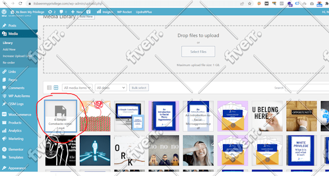Open All media items dropdown
The width and height of the screenshot is (329, 176).
(x=77, y=88)
